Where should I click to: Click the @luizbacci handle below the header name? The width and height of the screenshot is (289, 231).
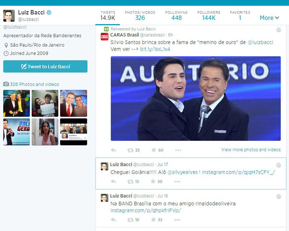coord(28,20)
